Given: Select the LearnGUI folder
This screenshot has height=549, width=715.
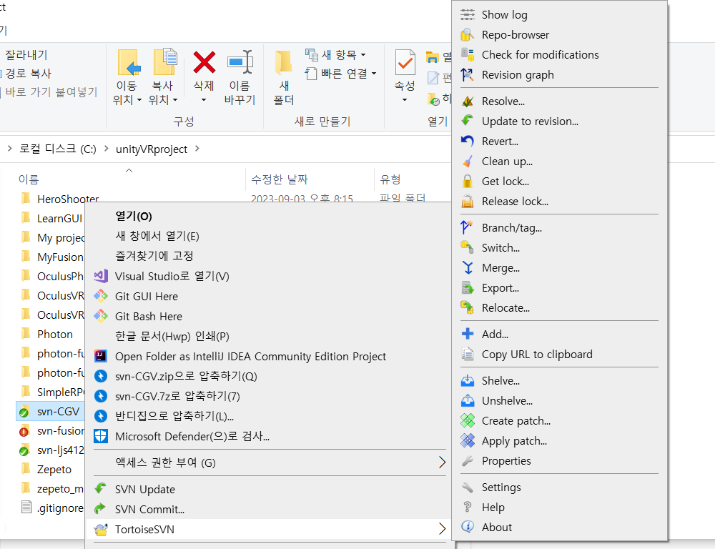Looking at the screenshot, I should 60,219.
